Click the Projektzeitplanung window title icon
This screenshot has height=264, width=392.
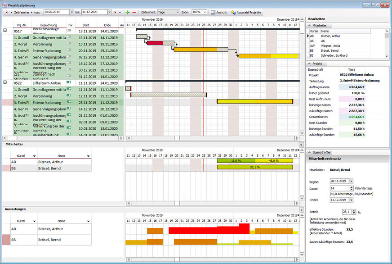[5, 5]
